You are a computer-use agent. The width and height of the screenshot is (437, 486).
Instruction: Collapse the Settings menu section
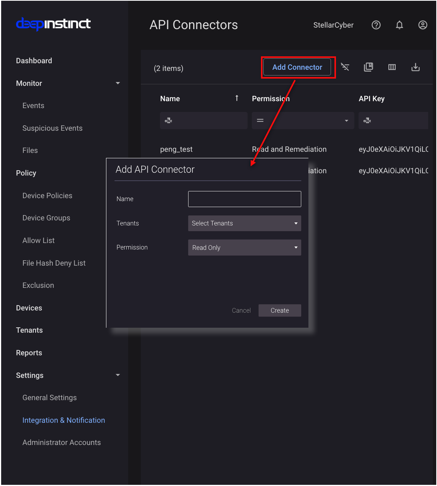(x=118, y=375)
